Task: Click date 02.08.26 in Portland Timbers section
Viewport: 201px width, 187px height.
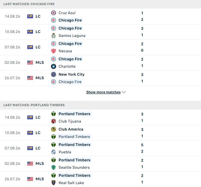Action: point(13,164)
